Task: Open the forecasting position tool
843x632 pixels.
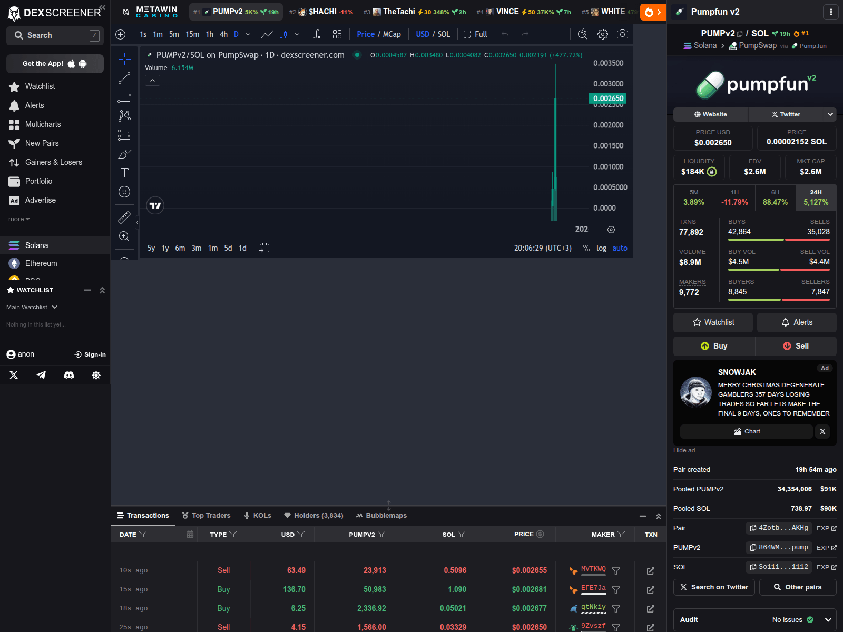Action: 124,135
